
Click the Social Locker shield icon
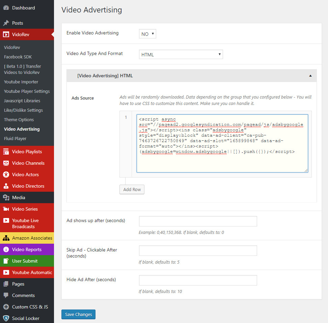click(x=6, y=318)
